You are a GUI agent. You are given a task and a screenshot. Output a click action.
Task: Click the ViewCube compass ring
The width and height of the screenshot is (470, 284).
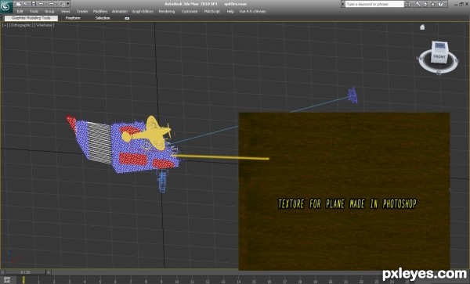click(x=438, y=70)
